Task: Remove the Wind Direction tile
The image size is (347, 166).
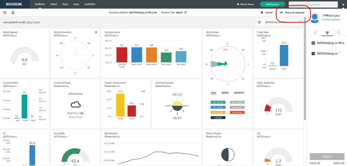Action: [x=96, y=32]
